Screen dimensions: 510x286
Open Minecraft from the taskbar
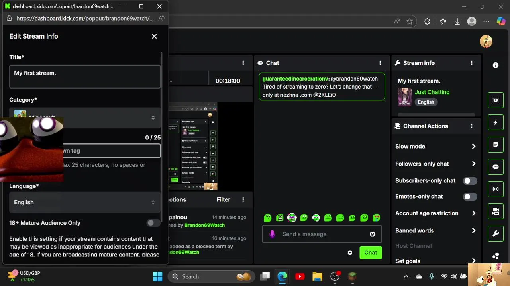[352, 276]
